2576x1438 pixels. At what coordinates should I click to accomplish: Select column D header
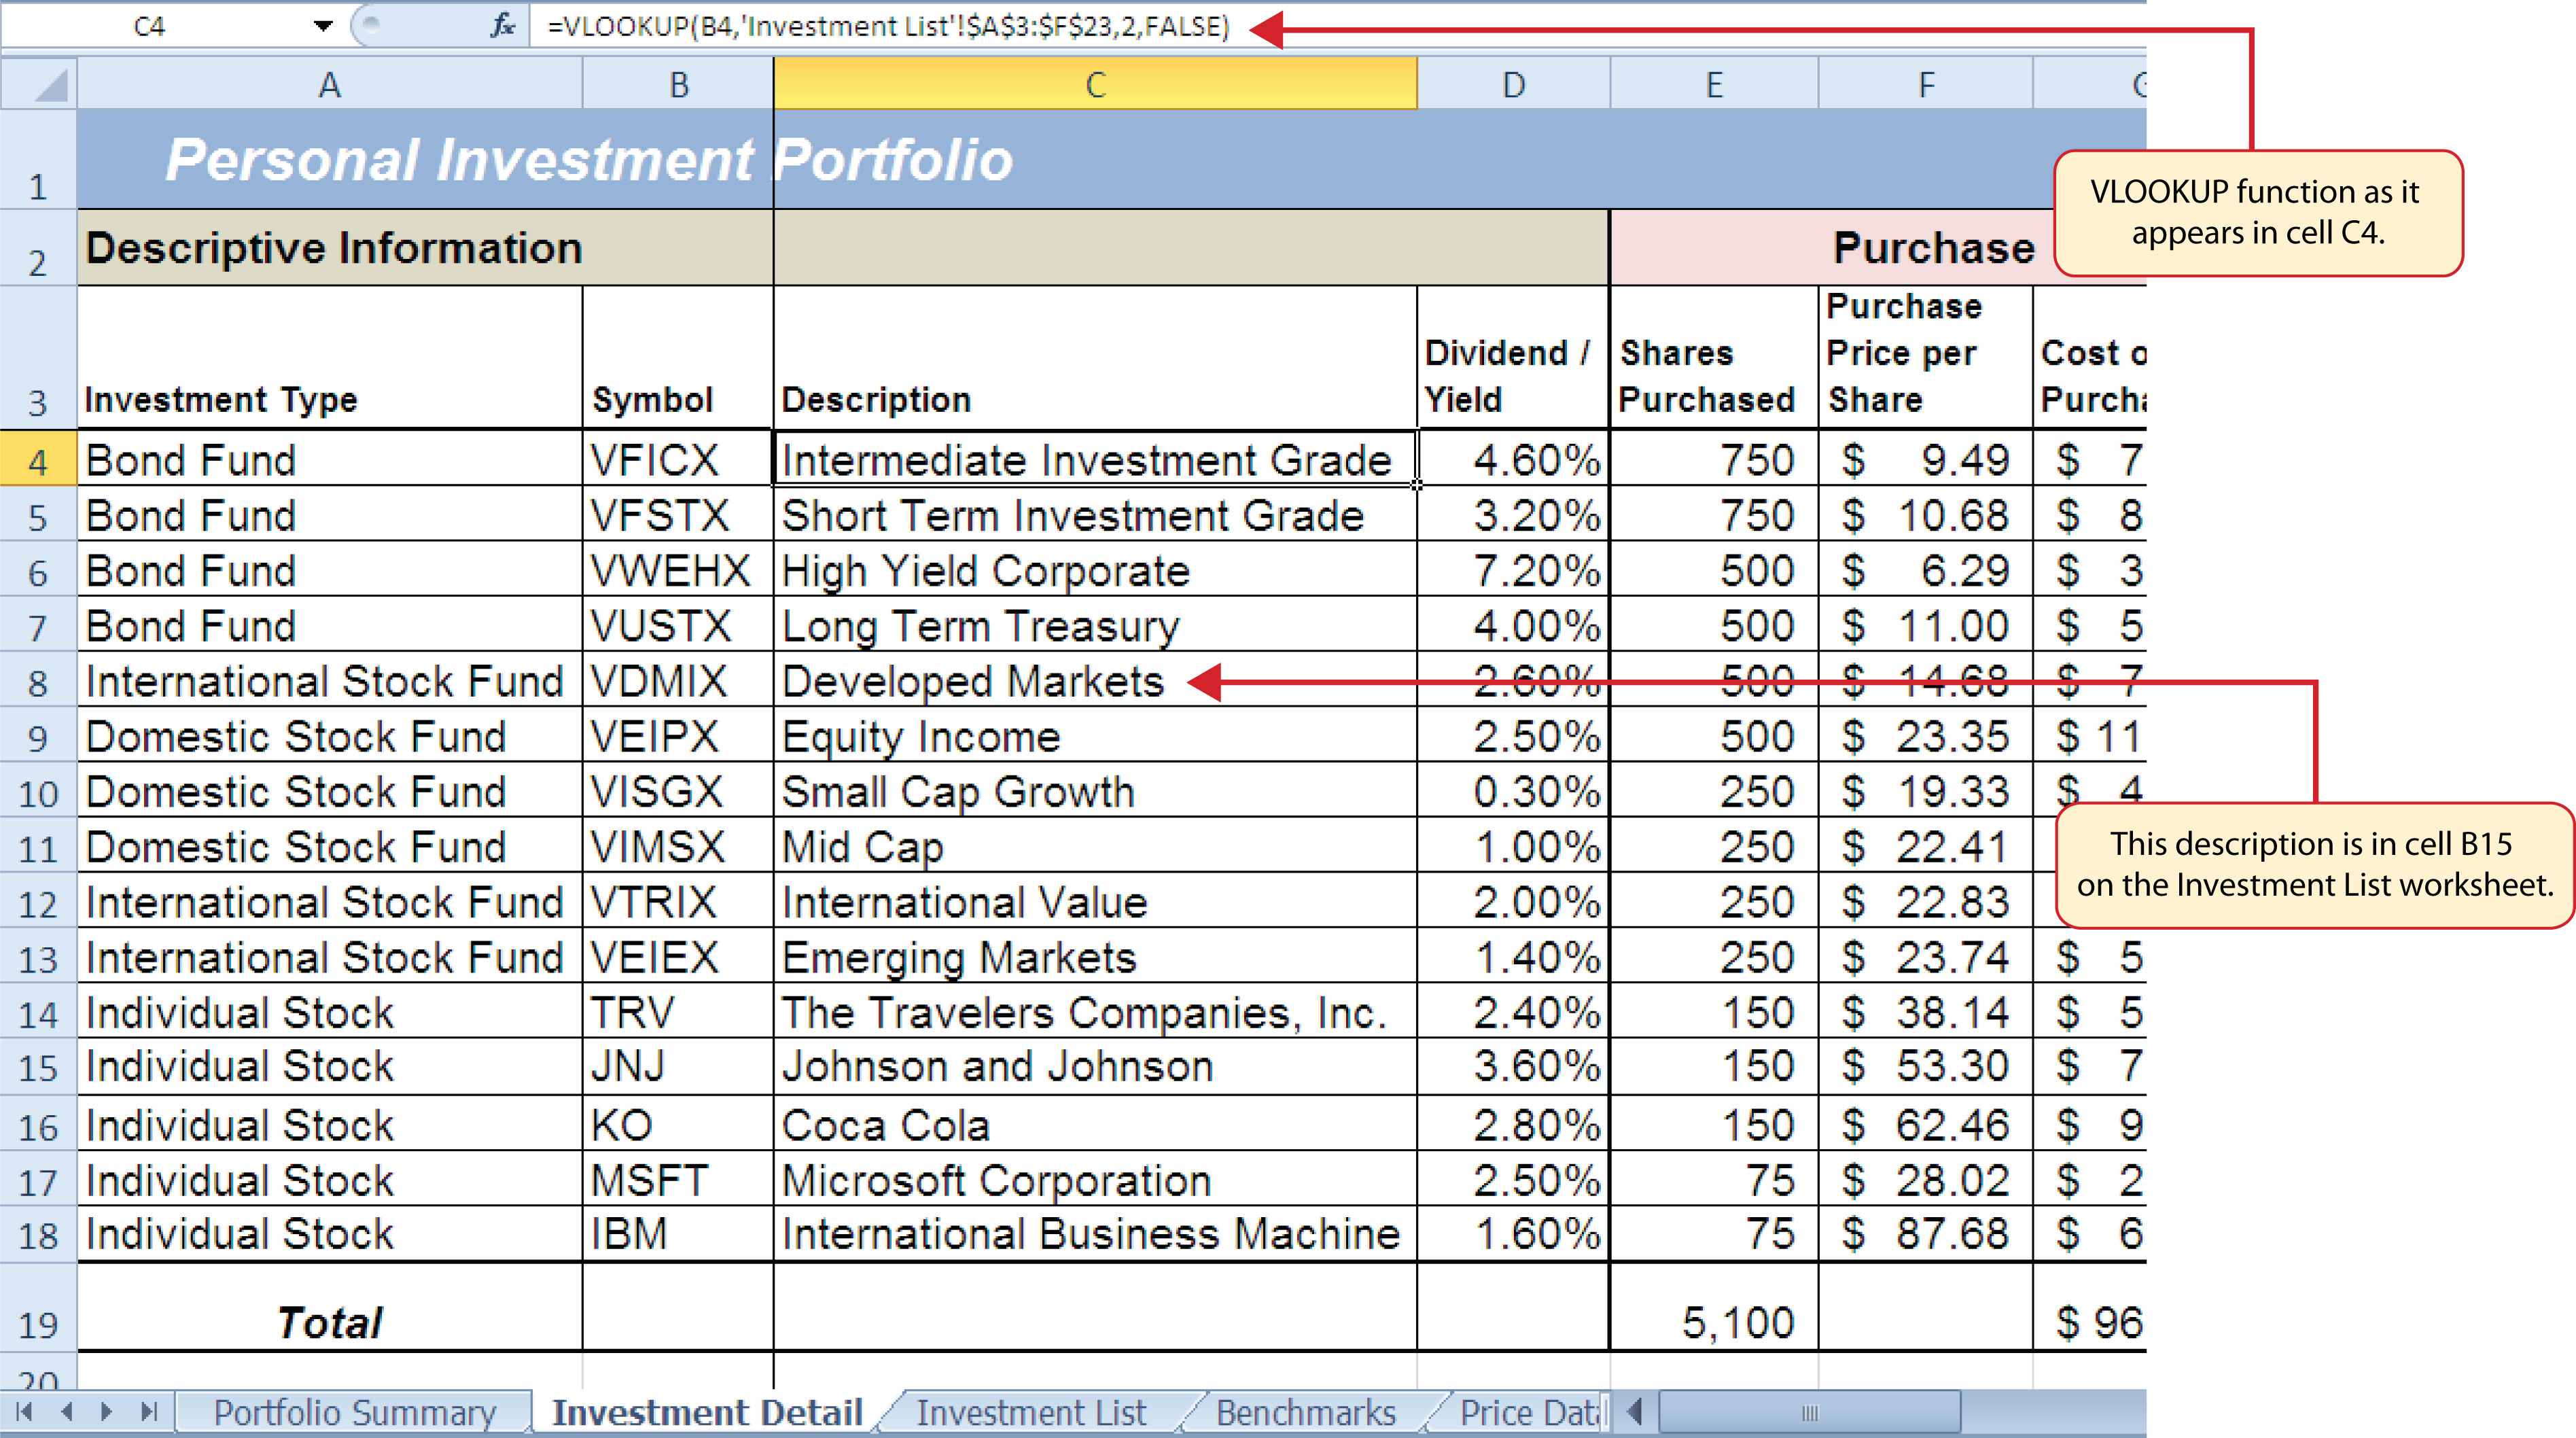point(1513,84)
